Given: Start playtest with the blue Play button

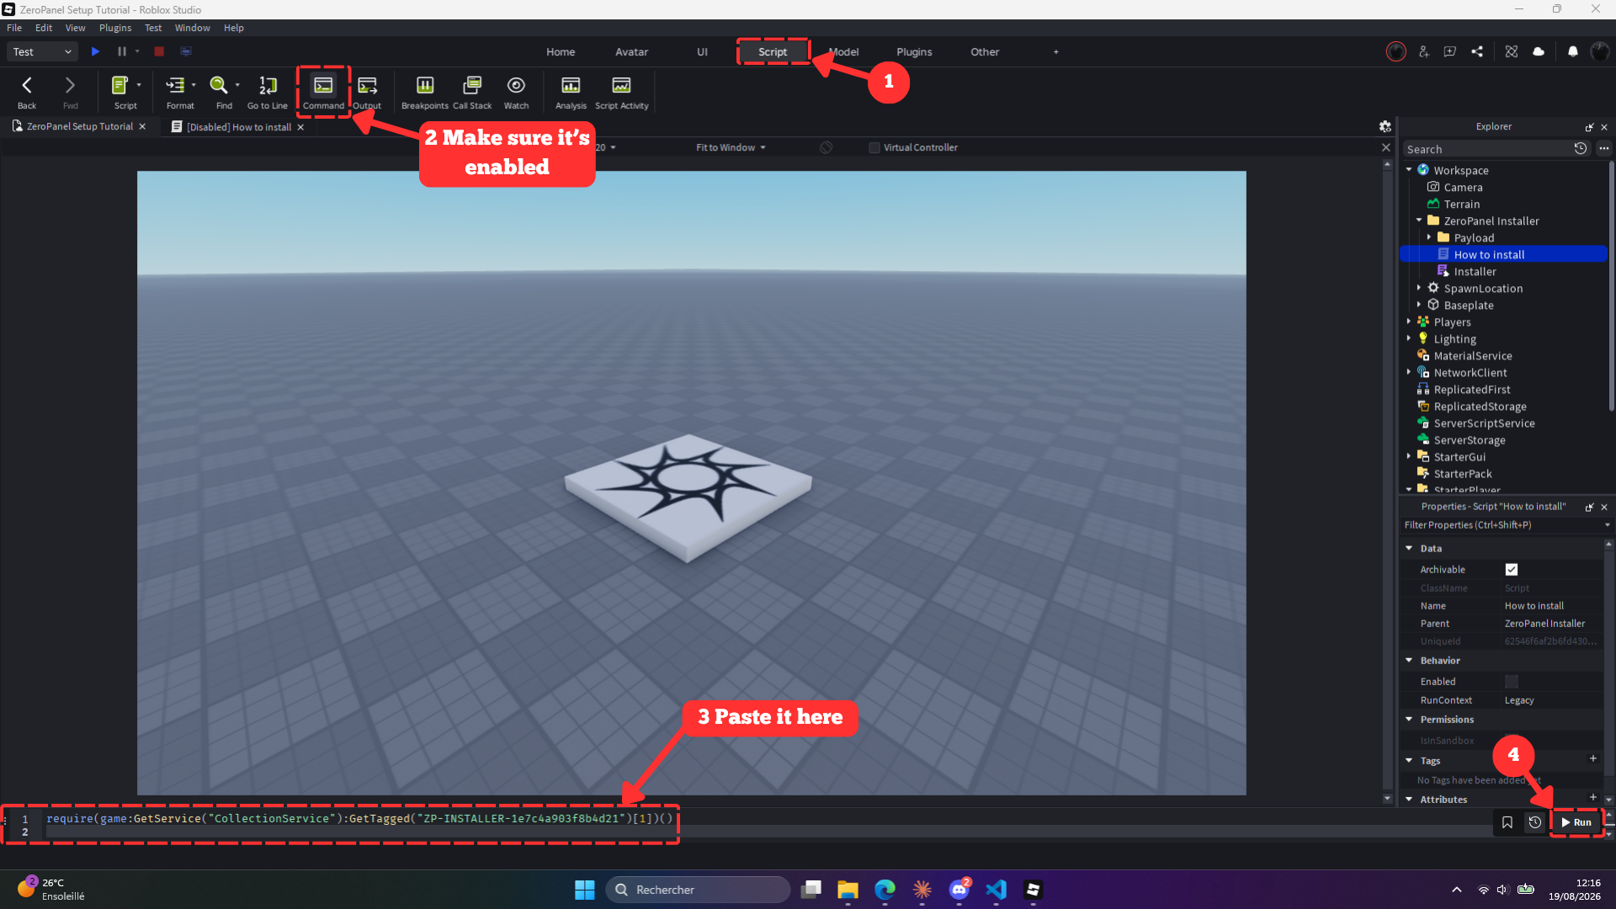Looking at the screenshot, I should tap(95, 51).
